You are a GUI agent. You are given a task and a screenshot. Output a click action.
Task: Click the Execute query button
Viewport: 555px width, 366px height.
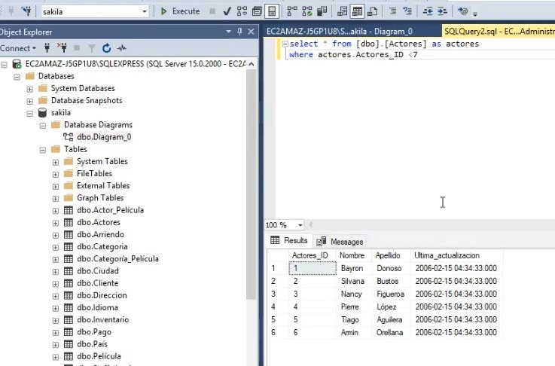pyautogui.click(x=180, y=11)
